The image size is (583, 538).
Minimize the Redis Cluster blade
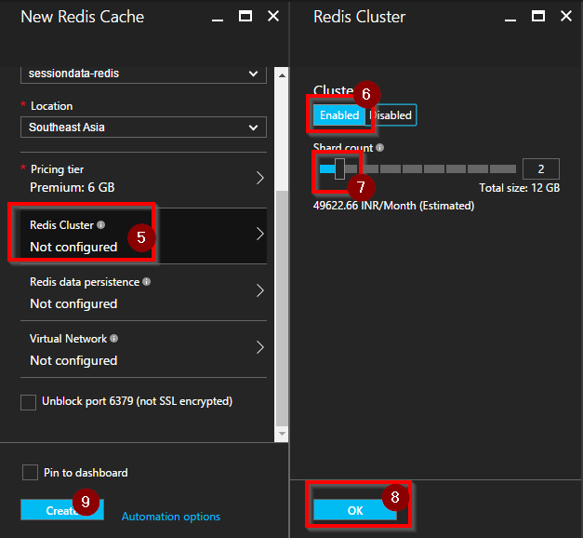[511, 16]
